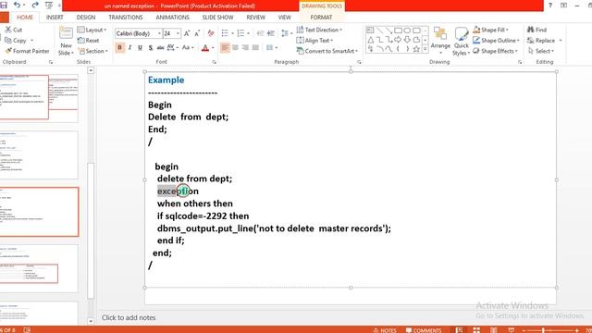Open the Section dropdown
592x333 pixels.
[92, 51]
